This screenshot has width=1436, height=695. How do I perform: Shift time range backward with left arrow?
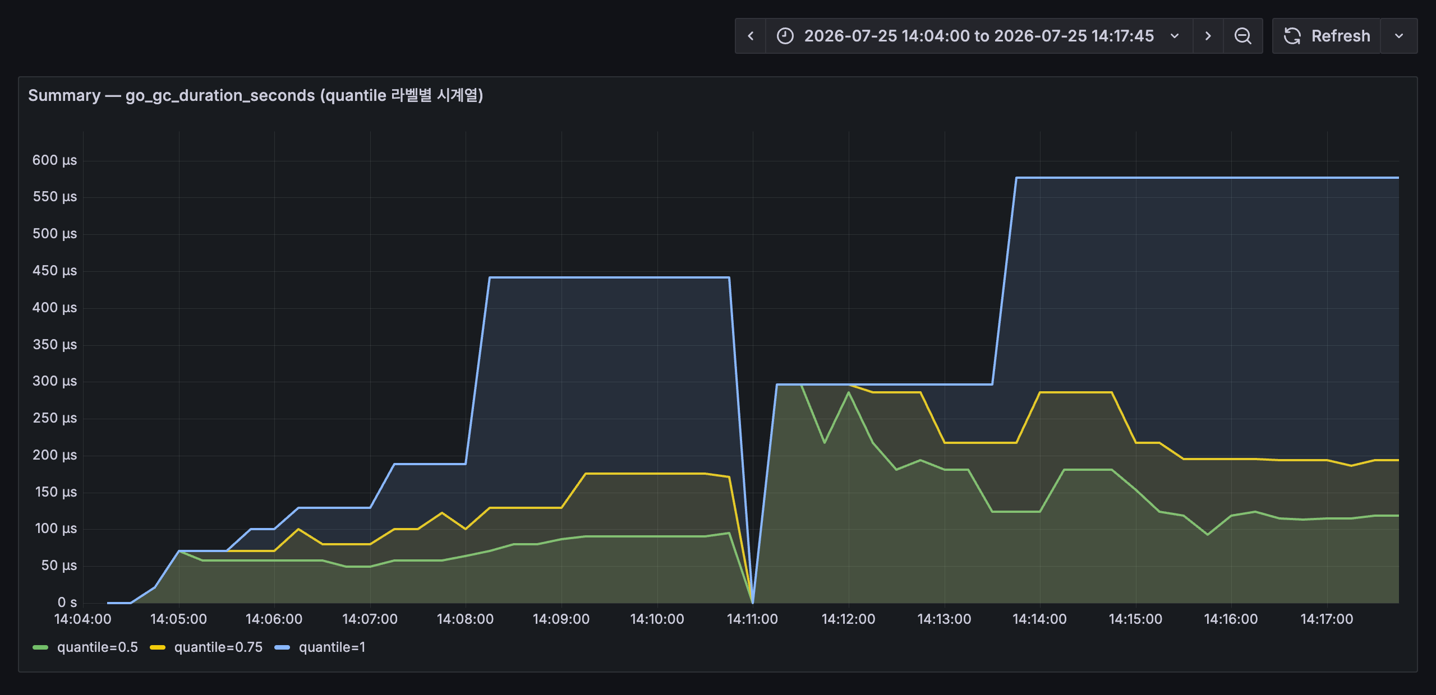751,36
